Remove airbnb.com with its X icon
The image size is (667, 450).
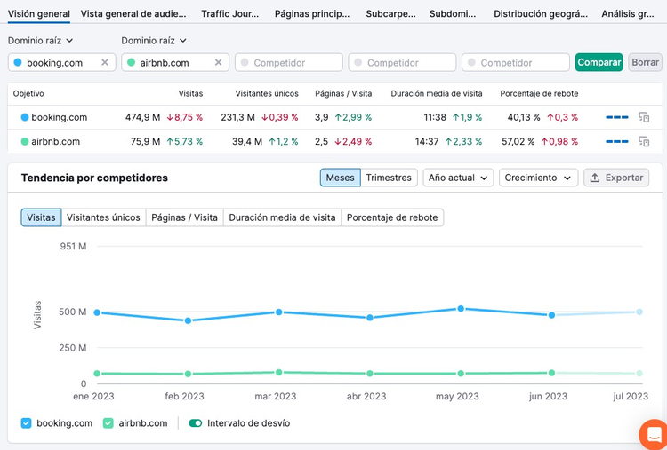(x=218, y=62)
